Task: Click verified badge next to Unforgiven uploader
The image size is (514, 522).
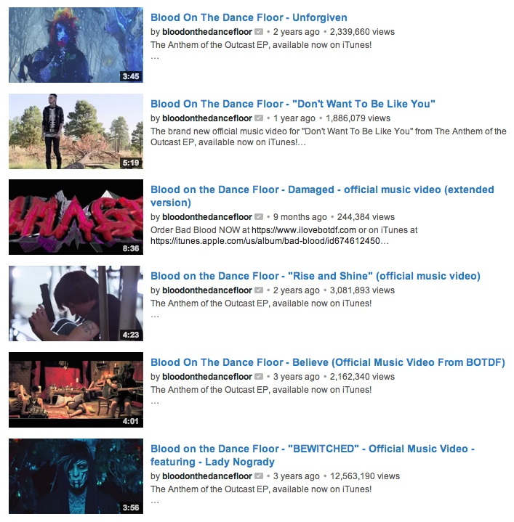Action: [259, 32]
